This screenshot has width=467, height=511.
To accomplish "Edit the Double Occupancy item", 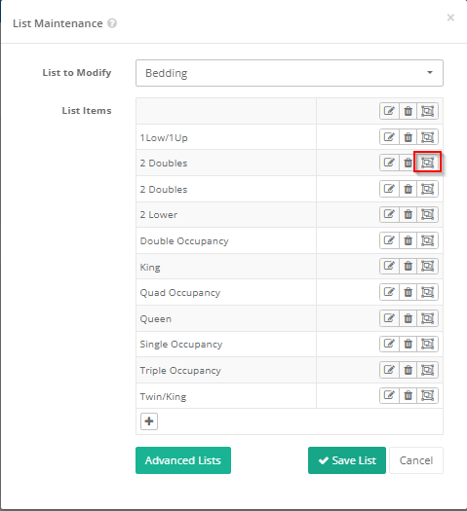I will point(389,240).
